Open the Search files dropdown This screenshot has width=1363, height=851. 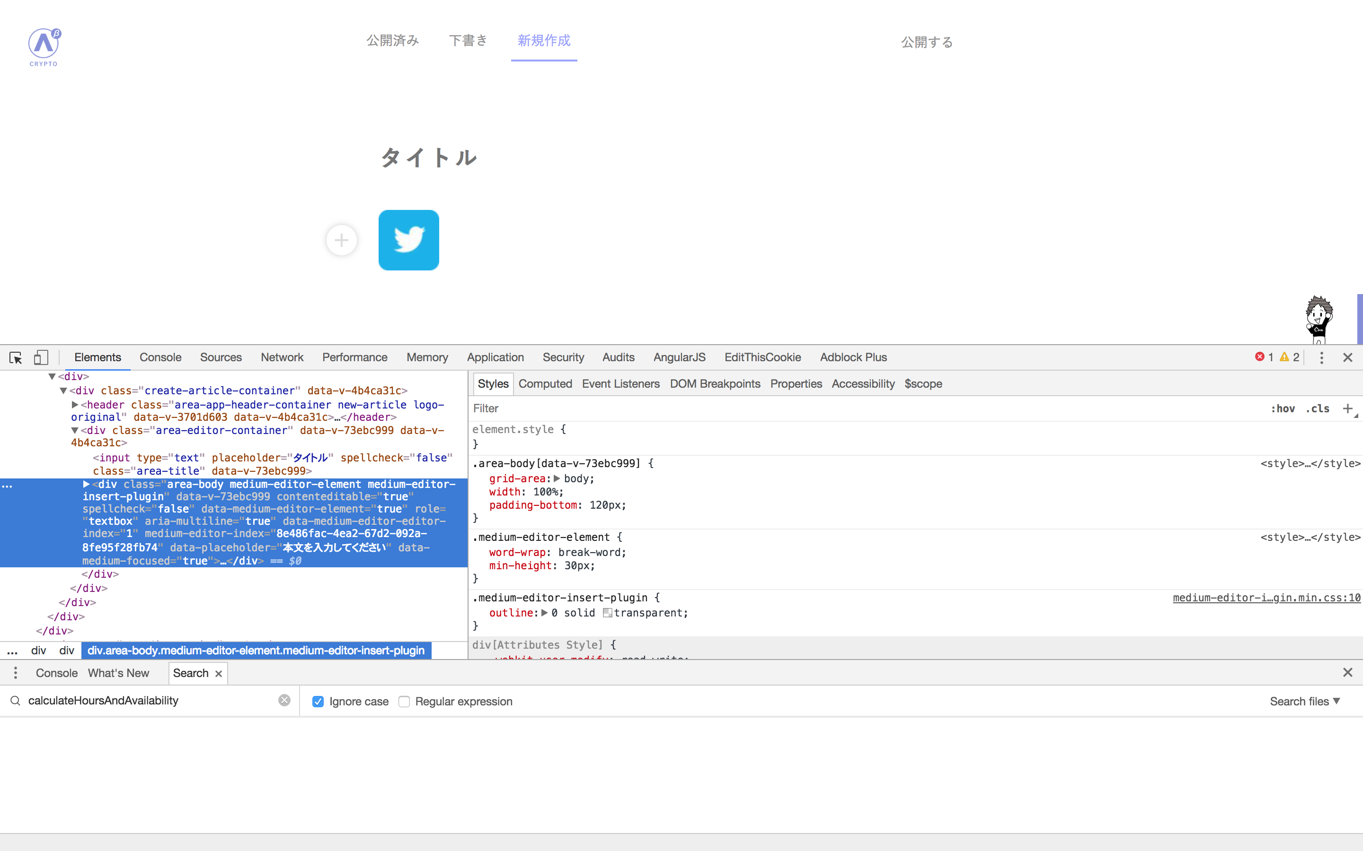(x=1304, y=701)
